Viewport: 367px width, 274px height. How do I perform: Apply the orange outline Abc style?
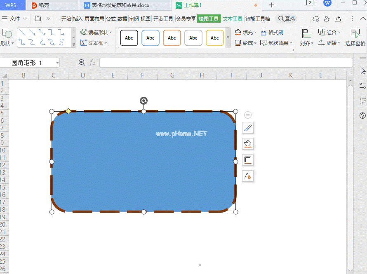[x=172, y=37]
